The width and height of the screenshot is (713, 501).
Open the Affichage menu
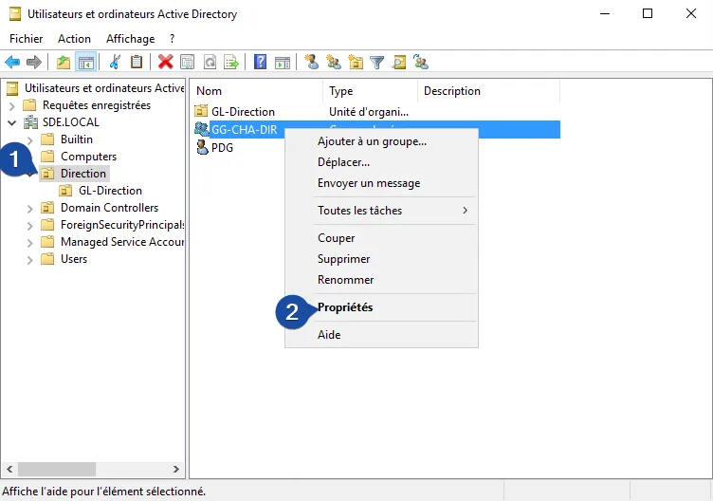(x=130, y=39)
